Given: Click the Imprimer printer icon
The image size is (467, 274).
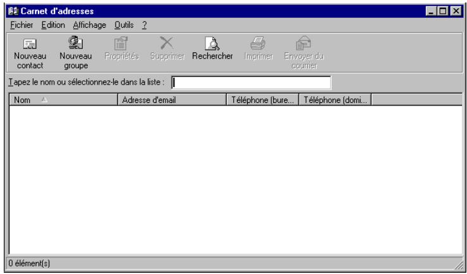Looking at the screenshot, I should pyautogui.click(x=258, y=44).
